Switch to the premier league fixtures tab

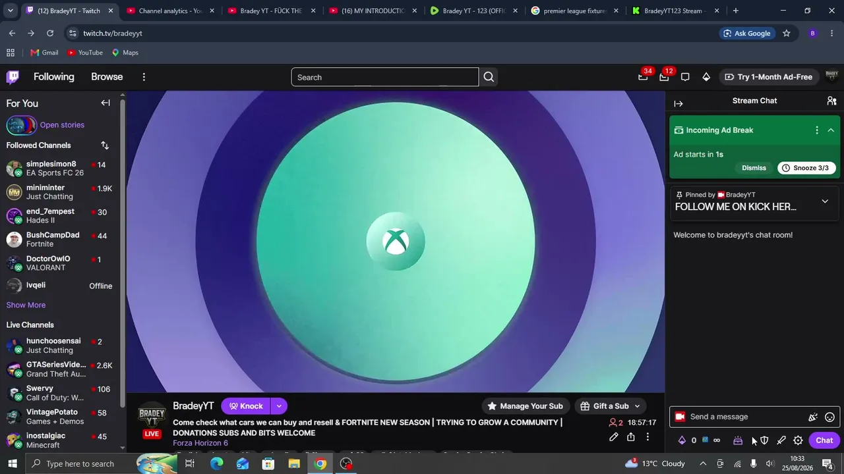[x=574, y=11]
